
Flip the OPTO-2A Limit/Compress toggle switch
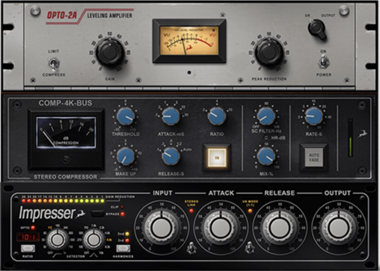click(54, 63)
